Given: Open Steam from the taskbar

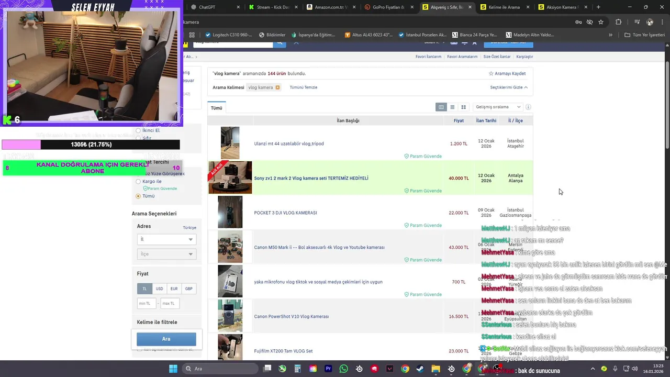Looking at the screenshot, I should click(420, 369).
